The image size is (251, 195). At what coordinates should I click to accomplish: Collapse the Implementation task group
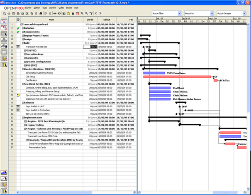tap(23, 118)
